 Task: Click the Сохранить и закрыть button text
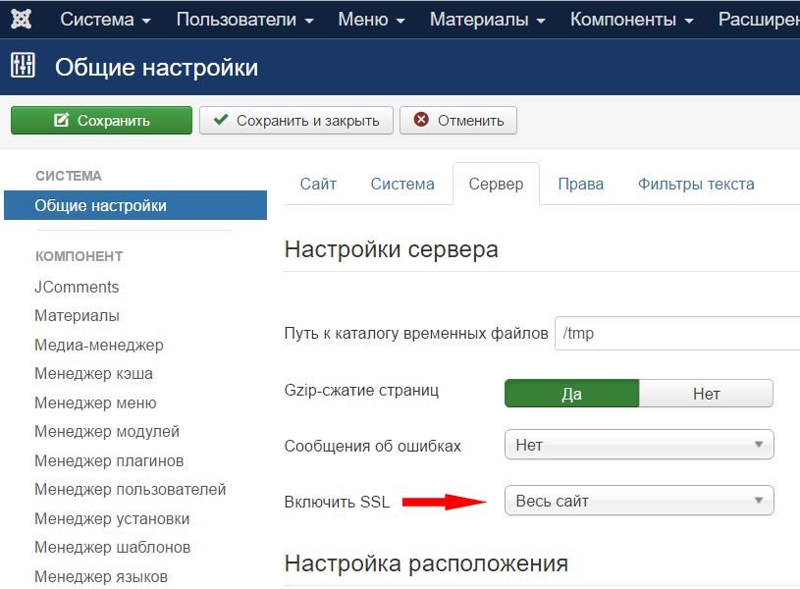tap(307, 121)
